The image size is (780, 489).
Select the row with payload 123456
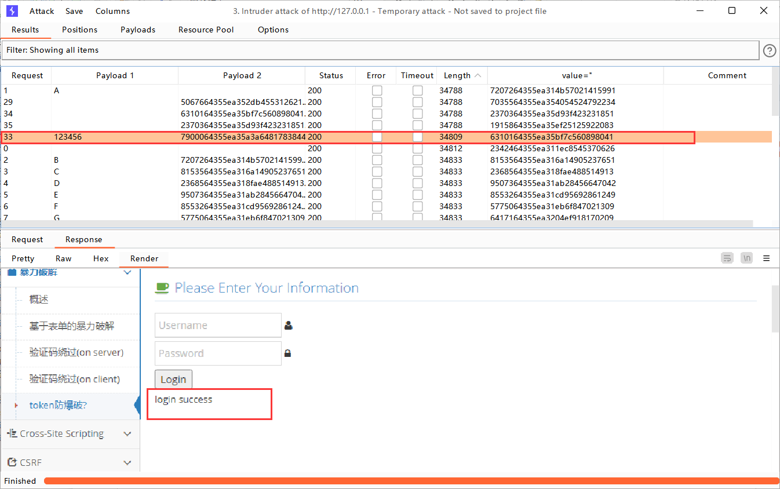tap(387, 137)
